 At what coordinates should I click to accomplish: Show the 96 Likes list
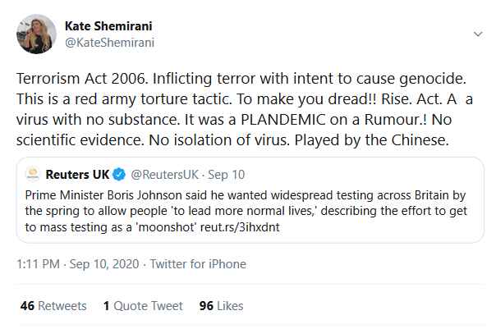click(x=221, y=305)
